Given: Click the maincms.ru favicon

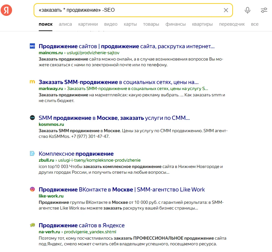Looking at the screenshot, I should tap(32, 46).
